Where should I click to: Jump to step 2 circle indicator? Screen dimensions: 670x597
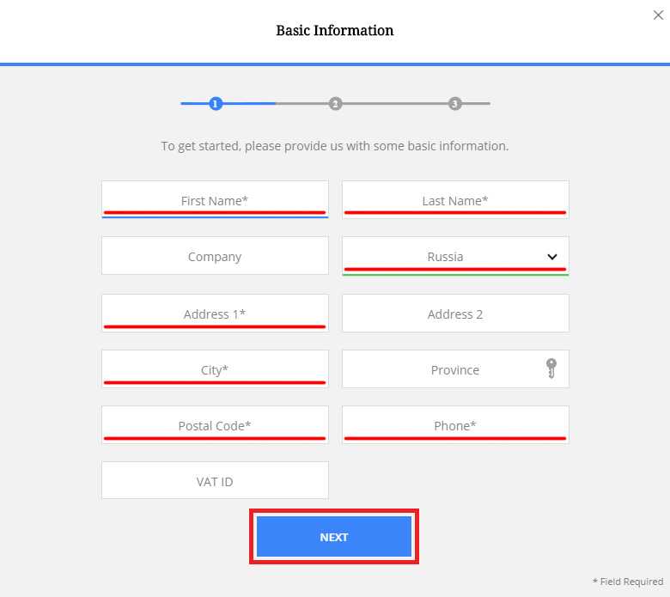335,103
